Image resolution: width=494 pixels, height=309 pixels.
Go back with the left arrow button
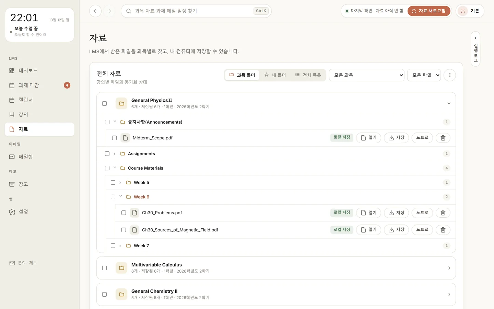pos(95,11)
